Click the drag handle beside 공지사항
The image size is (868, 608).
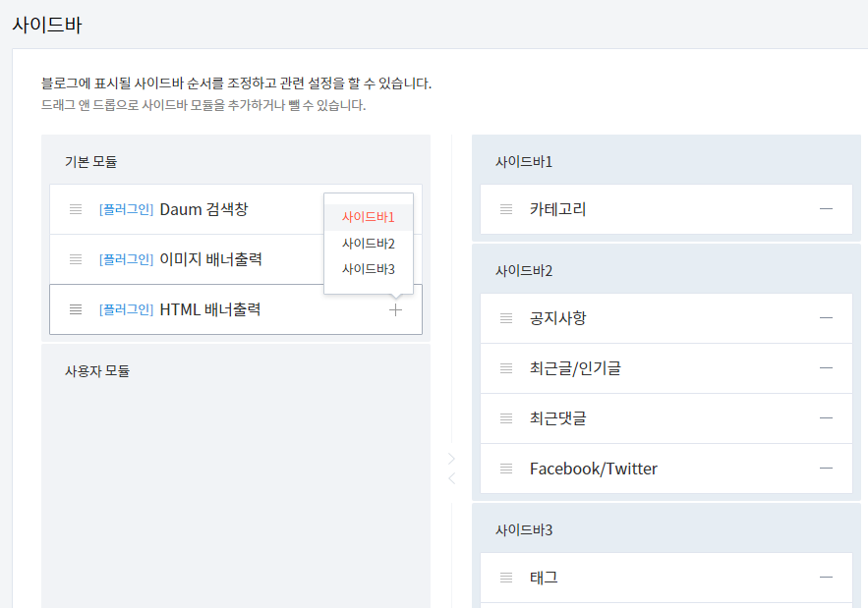point(504,318)
